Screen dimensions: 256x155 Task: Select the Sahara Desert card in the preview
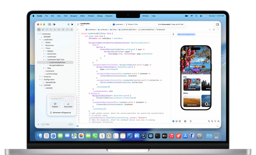point(192,101)
